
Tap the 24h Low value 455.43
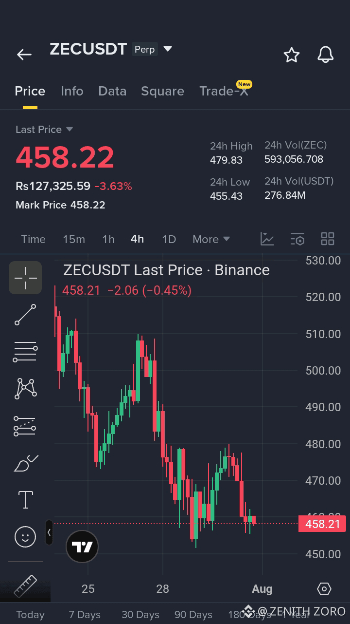click(226, 196)
